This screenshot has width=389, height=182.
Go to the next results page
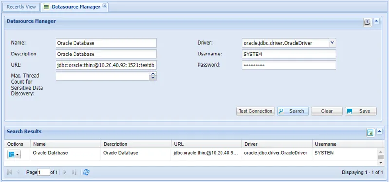65,172
